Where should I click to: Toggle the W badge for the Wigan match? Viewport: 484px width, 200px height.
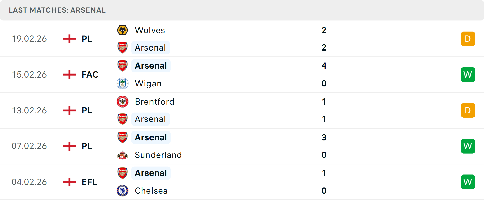pyautogui.click(x=468, y=74)
